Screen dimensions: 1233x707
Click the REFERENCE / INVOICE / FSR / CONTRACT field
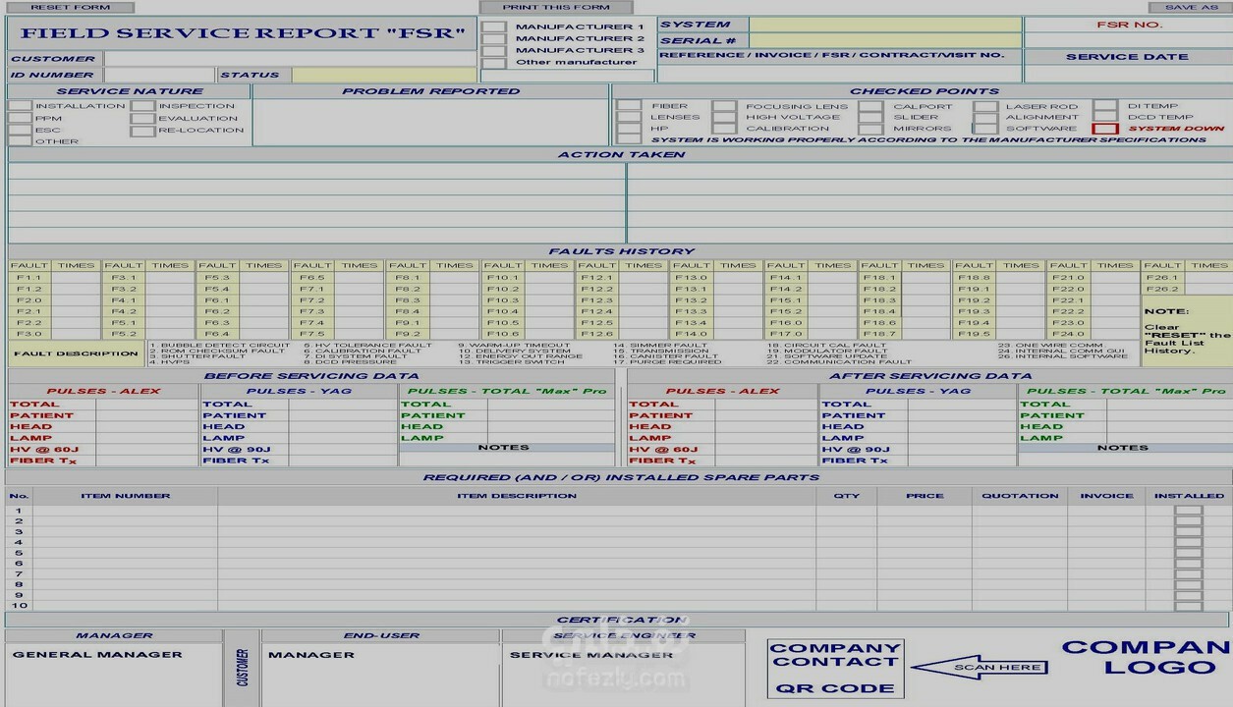click(839, 74)
